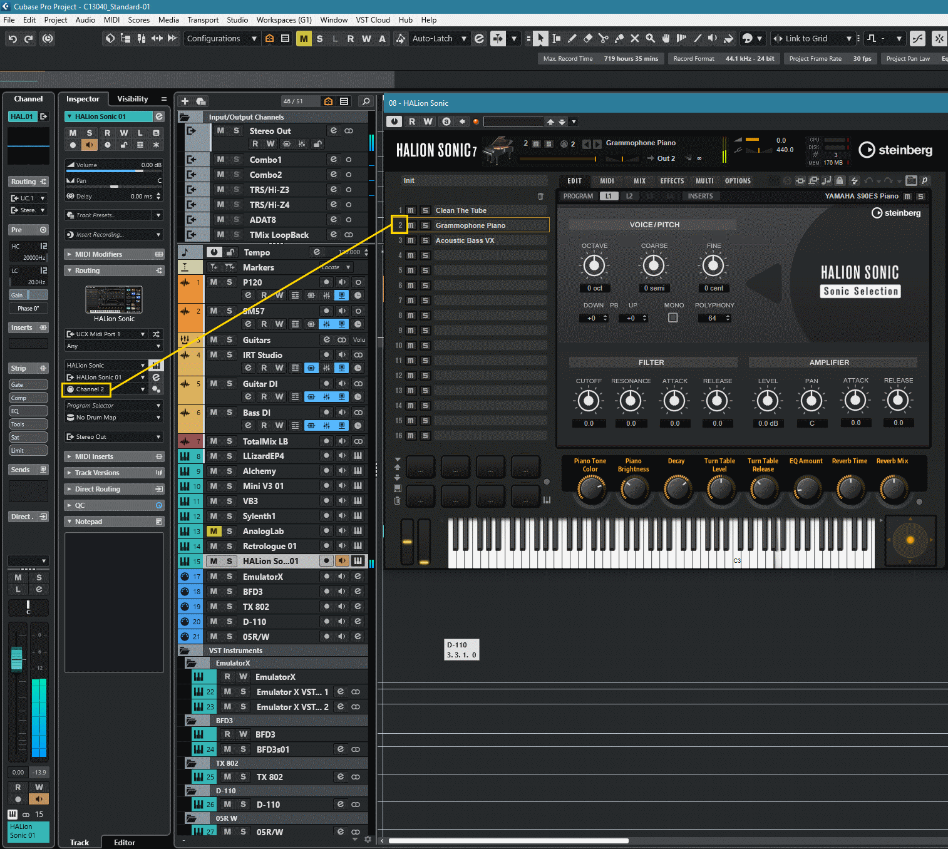The width and height of the screenshot is (948, 849).
Task: Open the Auto-Latch automation mode dropdown
Action: pyautogui.click(x=440, y=39)
